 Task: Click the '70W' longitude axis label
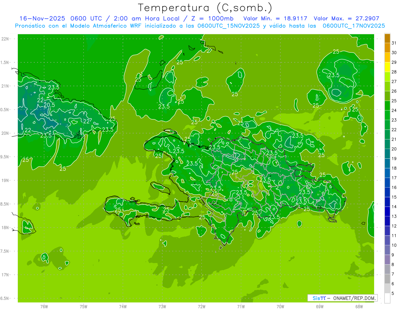[x=280, y=306]
